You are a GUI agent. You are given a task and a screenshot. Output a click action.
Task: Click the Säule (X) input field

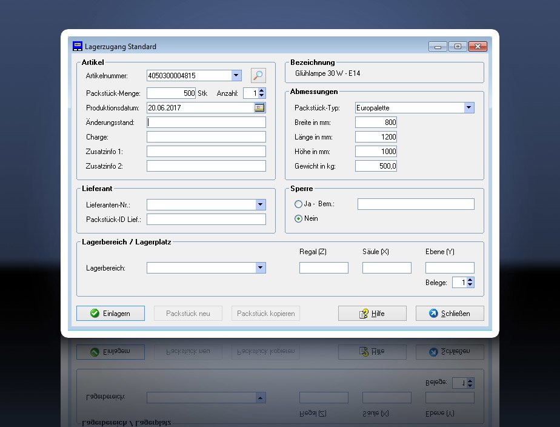tap(387, 267)
